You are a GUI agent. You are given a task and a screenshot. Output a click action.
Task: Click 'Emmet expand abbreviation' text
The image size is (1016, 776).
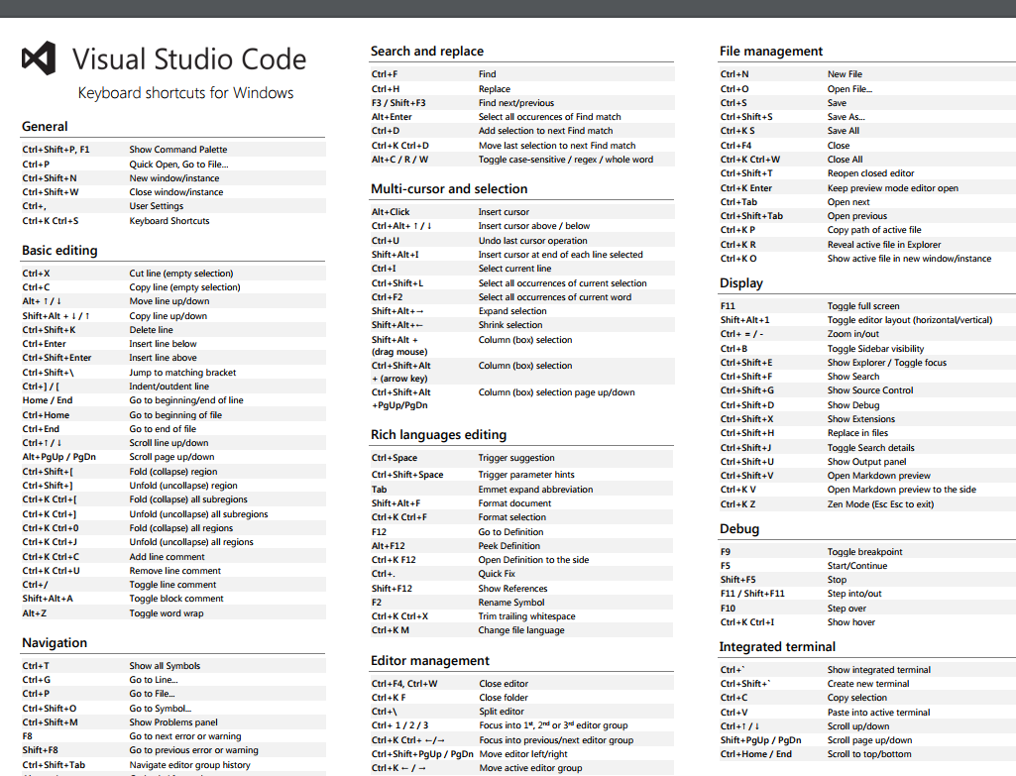click(x=536, y=490)
